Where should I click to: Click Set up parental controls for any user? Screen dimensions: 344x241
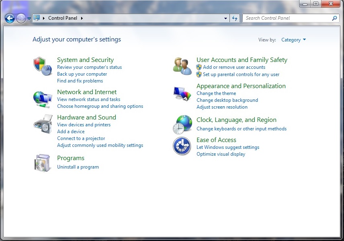241,74
